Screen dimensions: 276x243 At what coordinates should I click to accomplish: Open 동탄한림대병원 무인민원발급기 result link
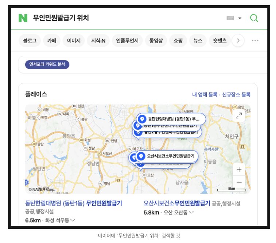[x=73, y=203]
